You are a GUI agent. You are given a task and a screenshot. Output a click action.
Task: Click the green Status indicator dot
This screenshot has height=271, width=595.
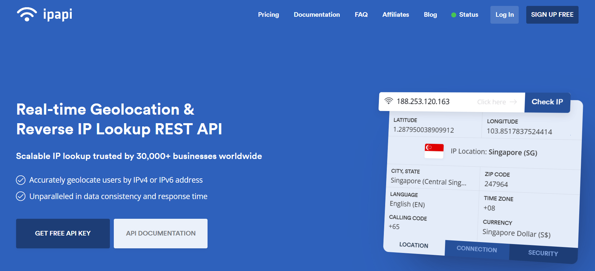click(x=454, y=15)
